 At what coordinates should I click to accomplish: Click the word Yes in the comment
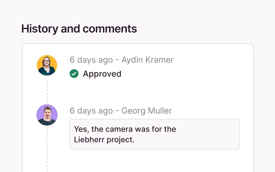(x=80, y=129)
